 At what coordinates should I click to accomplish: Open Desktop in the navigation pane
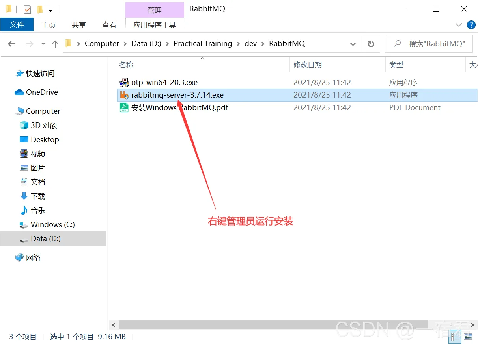(45, 139)
